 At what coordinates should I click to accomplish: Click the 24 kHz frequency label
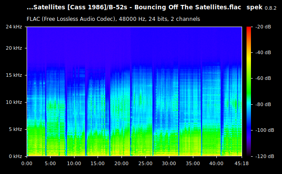(x=14, y=27)
